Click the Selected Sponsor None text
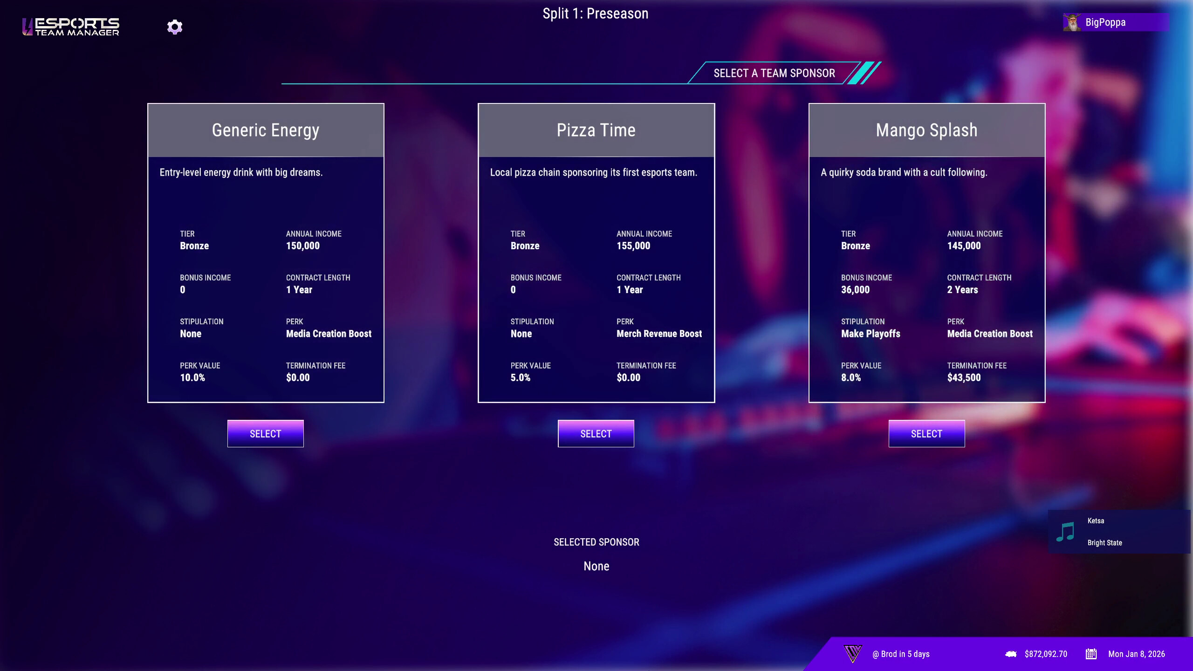Viewport: 1193px width, 671px height. coord(596,566)
